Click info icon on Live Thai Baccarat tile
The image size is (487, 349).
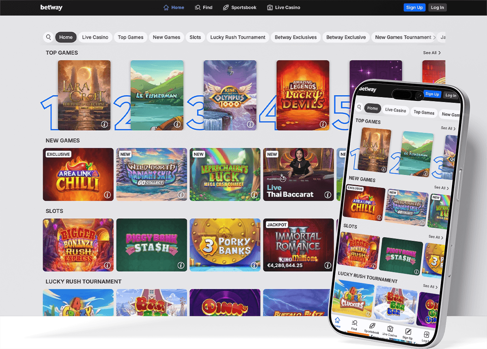click(328, 195)
